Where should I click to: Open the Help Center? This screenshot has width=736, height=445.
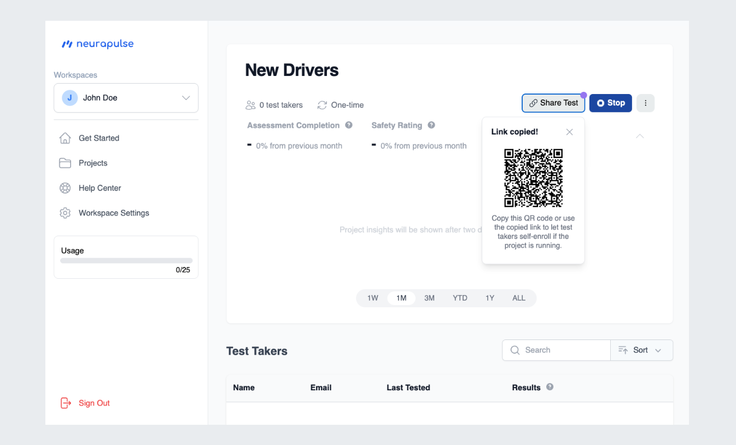100,188
